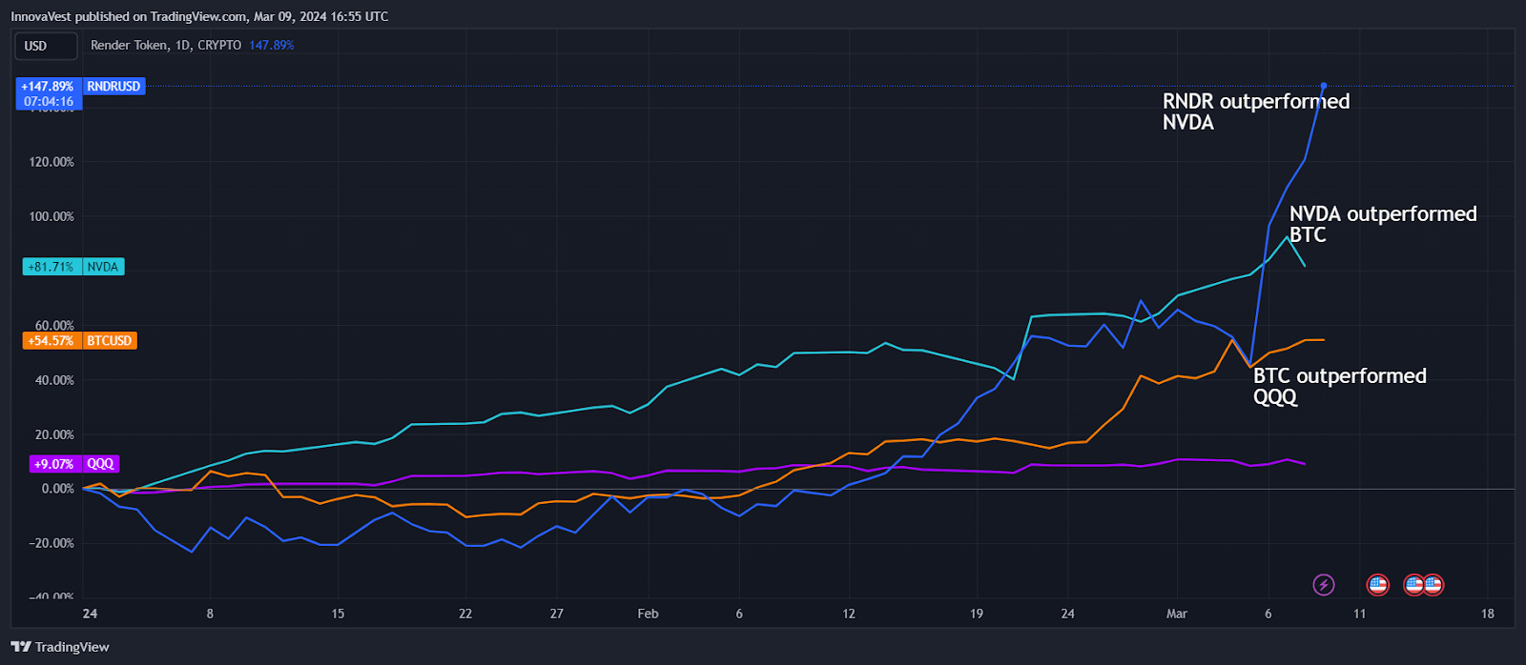
Task: Click the date label 19 on time axis
Action: (977, 614)
